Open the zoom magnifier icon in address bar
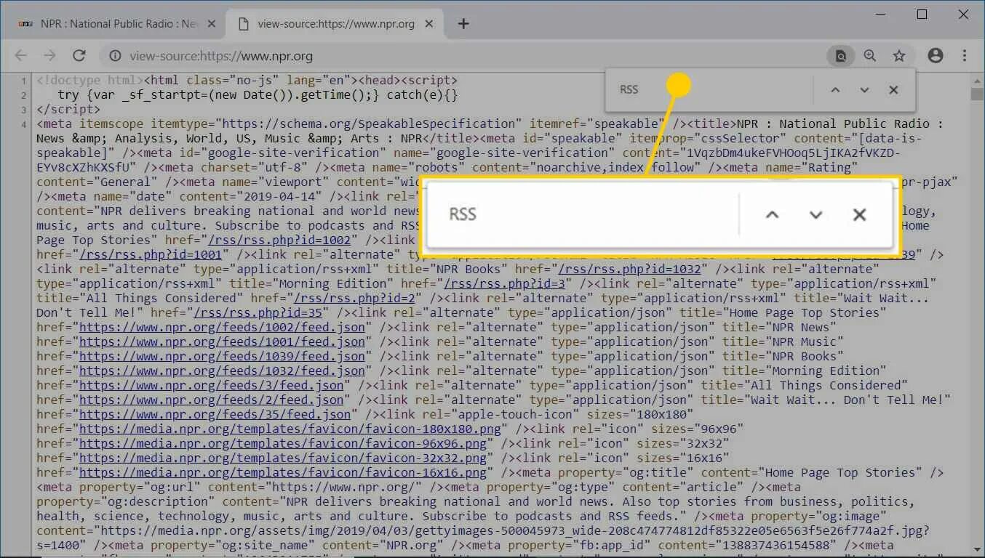The height and width of the screenshot is (558, 985). [870, 56]
